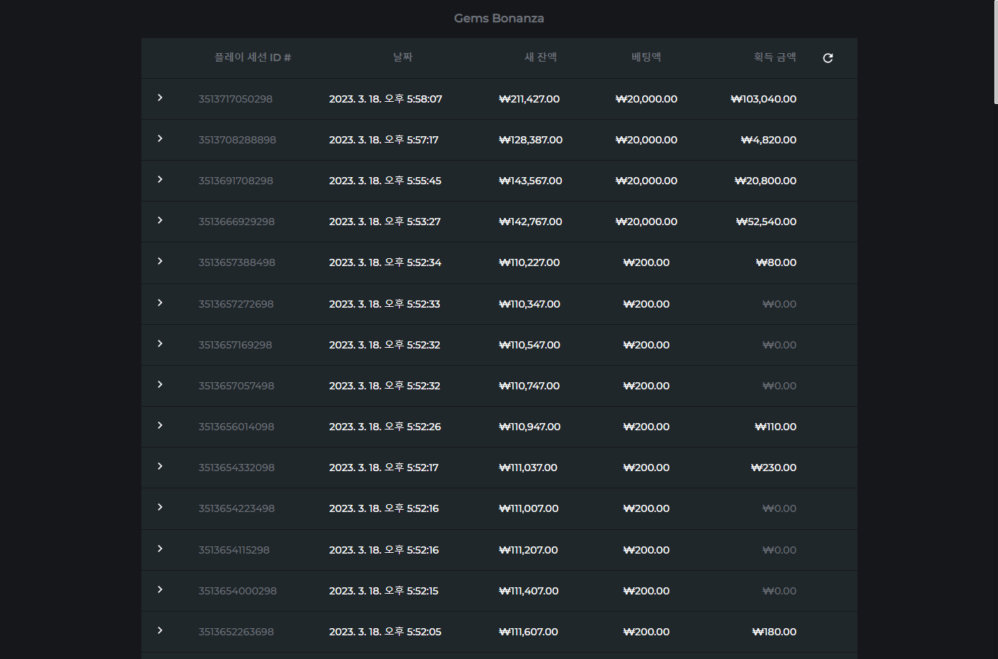Click the date "2023. 3. 18. 오후 5:57:17"
The height and width of the screenshot is (659, 998).
tap(384, 140)
